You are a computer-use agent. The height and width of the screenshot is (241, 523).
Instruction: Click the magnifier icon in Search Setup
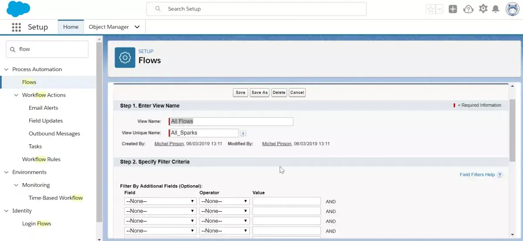[158, 9]
